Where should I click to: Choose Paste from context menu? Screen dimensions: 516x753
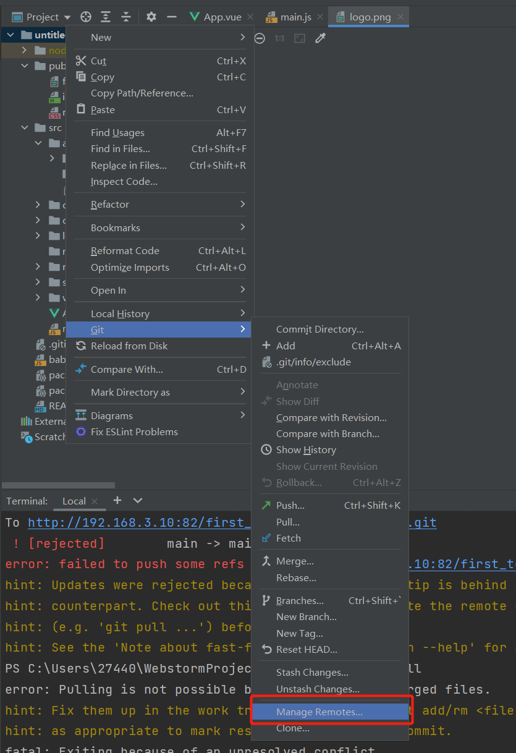pyautogui.click(x=159, y=109)
